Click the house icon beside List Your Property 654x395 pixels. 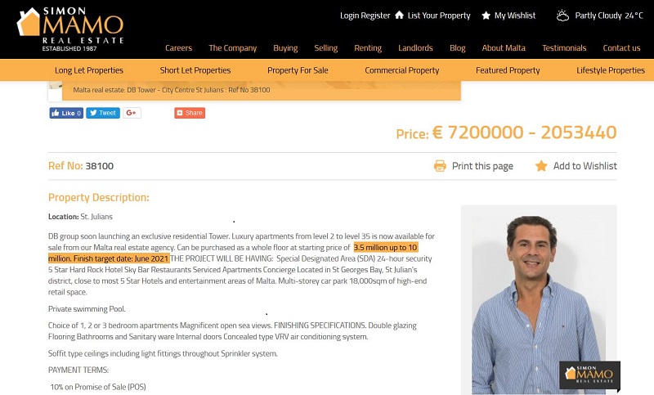399,16
